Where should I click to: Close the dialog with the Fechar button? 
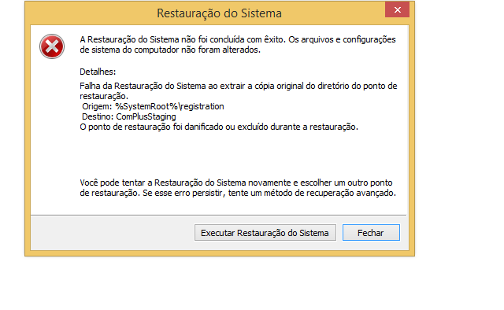371,233
